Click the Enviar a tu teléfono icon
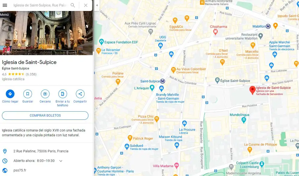Image resolution: width=299 pixels, height=176 pixels. pyautogui.click(x=62, y=94)
